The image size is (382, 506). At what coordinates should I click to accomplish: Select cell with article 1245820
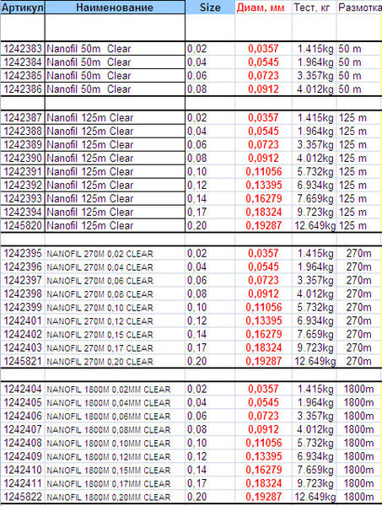pyautogui.click(x=22, y=225)
